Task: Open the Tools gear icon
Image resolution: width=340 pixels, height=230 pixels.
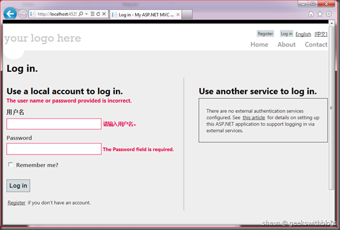Action: (x=329, y=14)
